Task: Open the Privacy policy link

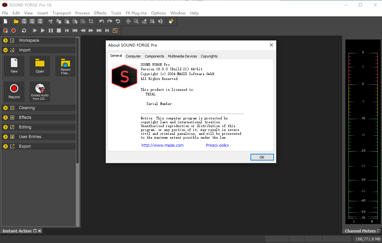Action: coord(217,145)
